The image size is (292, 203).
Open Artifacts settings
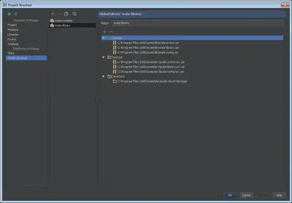click(x=13, y=44)
